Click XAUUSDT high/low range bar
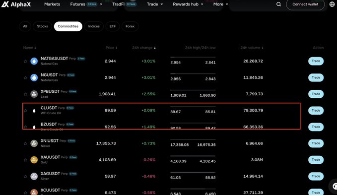 coord(193,156)
